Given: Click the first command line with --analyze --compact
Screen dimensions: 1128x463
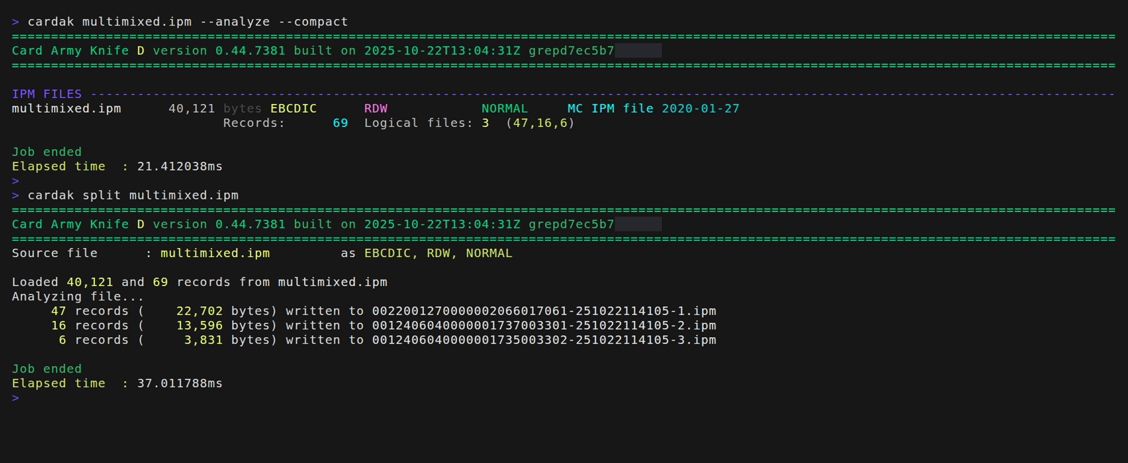Looking at the screenshot, I should coord(187,22).
